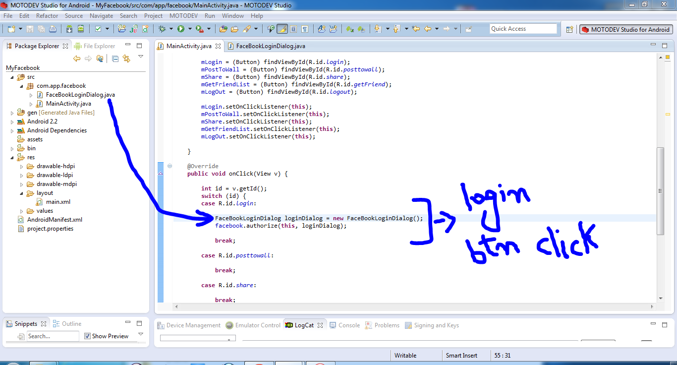Click the Previous Annotation arrow icon

[x=396, y=29]
